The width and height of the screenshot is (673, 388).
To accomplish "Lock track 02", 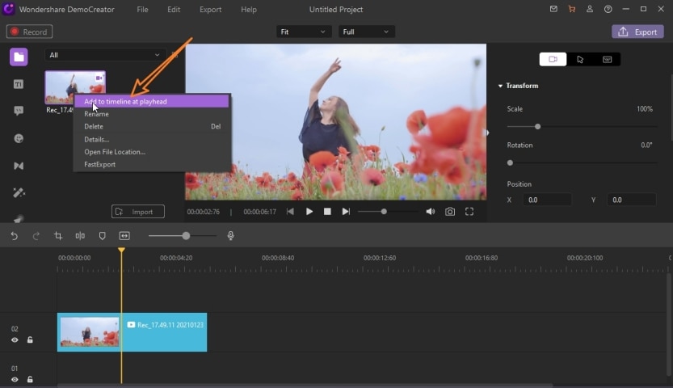I will pos(30,340).
